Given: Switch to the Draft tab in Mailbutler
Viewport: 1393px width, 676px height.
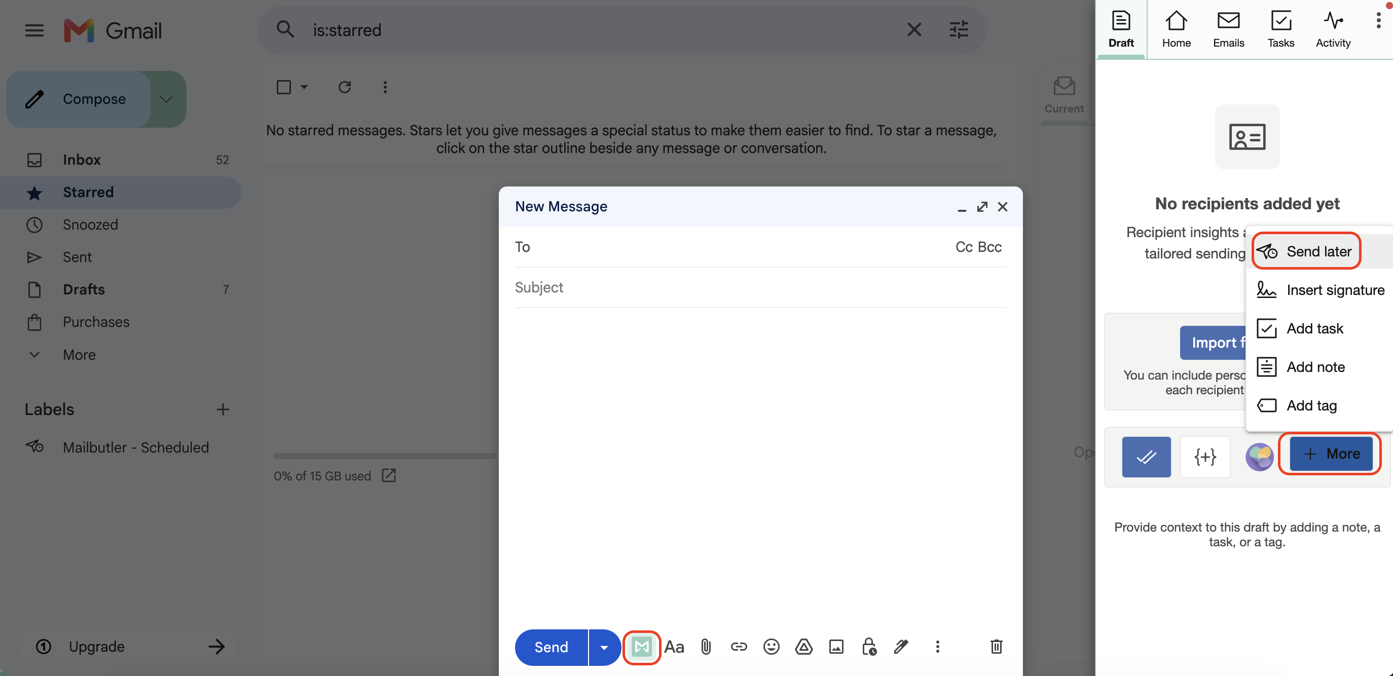Looking at the screenshot, I should click(x=1121, y=29).
